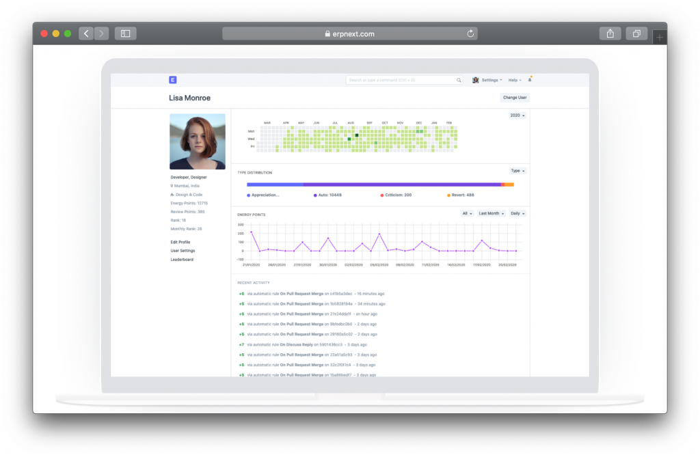Screen dimensions: 700x457
Task: Click the purple Auto segment of distribution bar
Action: coord(402,184)
